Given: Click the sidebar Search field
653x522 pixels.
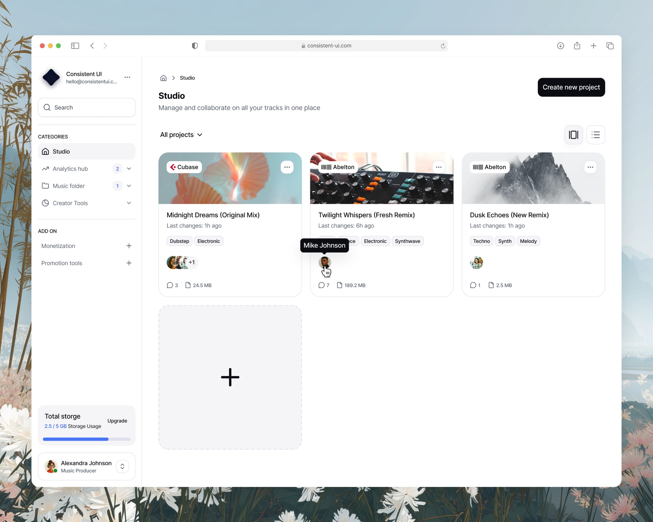Looking at the screenshot, I should [x=87, y=107].
